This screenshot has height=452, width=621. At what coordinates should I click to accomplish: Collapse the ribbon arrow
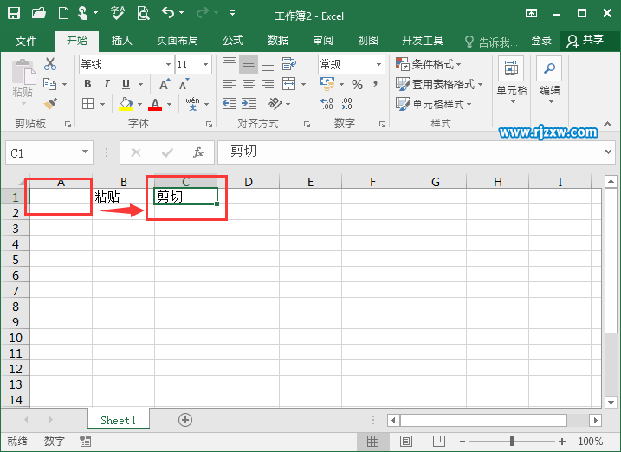tap(607, 124)
